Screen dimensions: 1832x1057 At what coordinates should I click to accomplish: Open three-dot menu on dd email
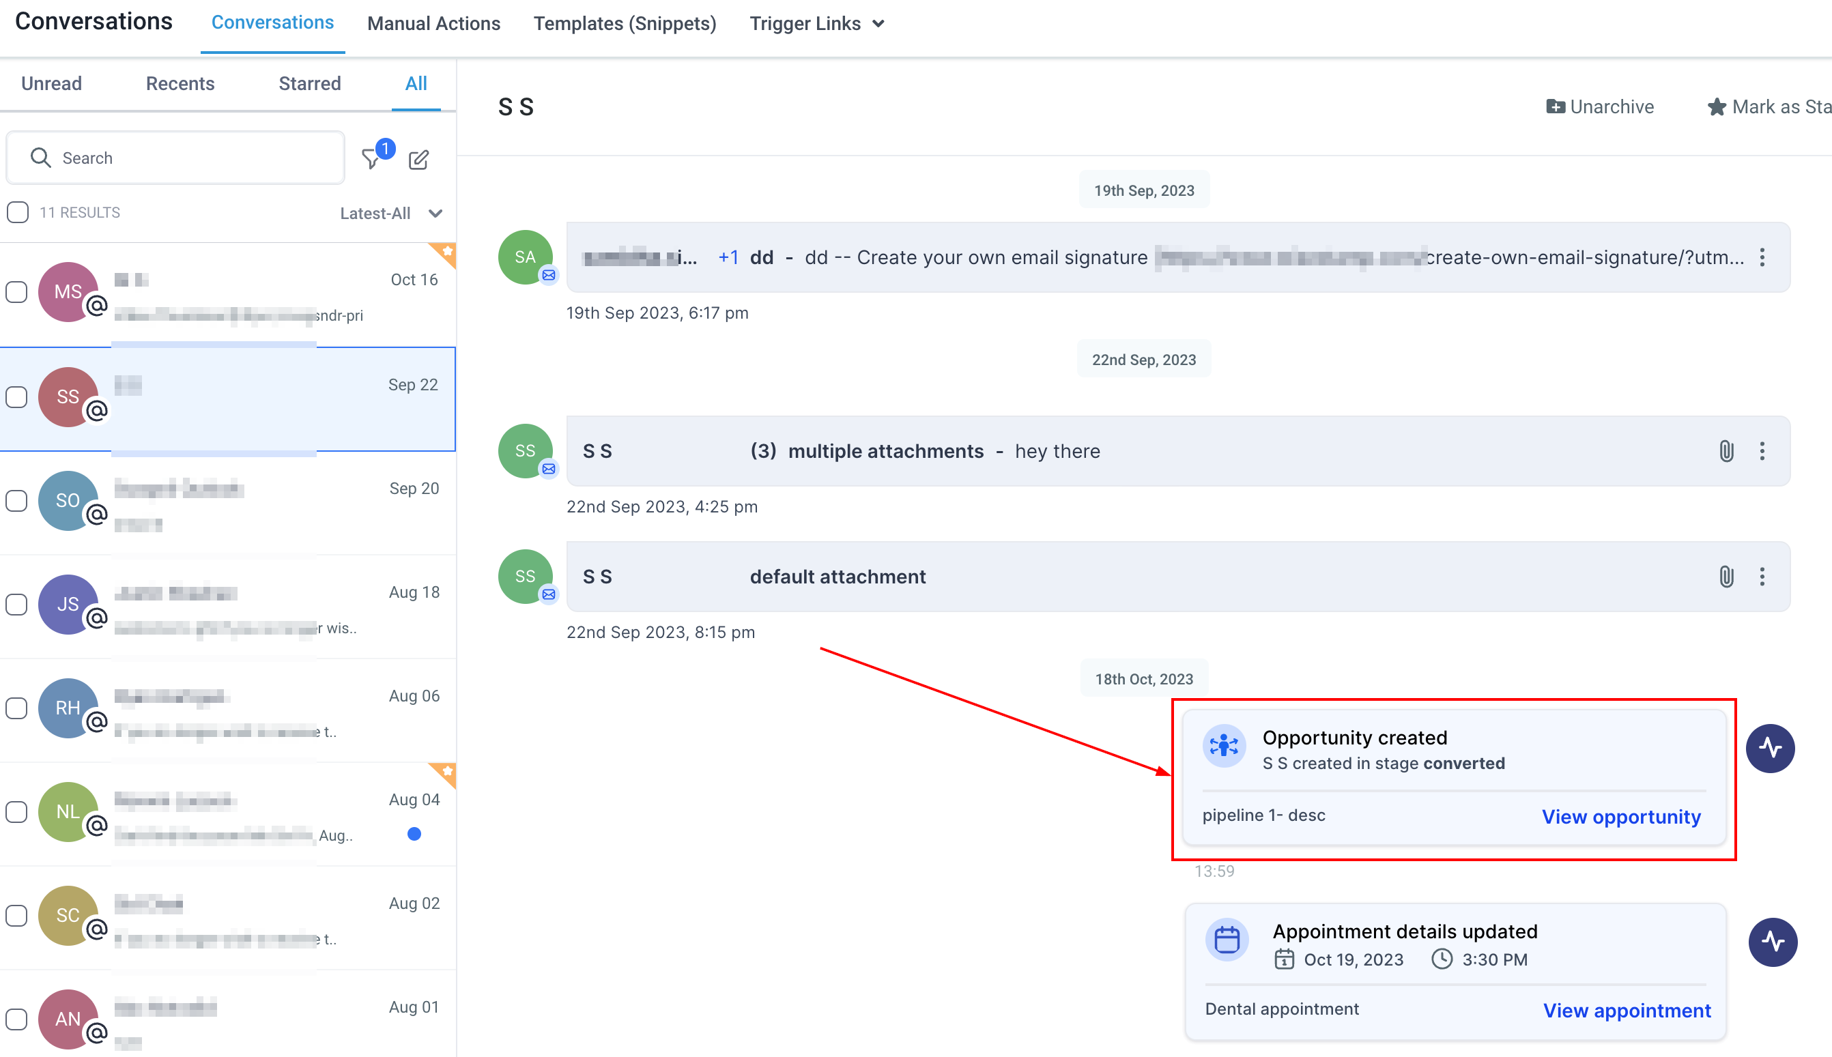click(x=1762, y=257)
